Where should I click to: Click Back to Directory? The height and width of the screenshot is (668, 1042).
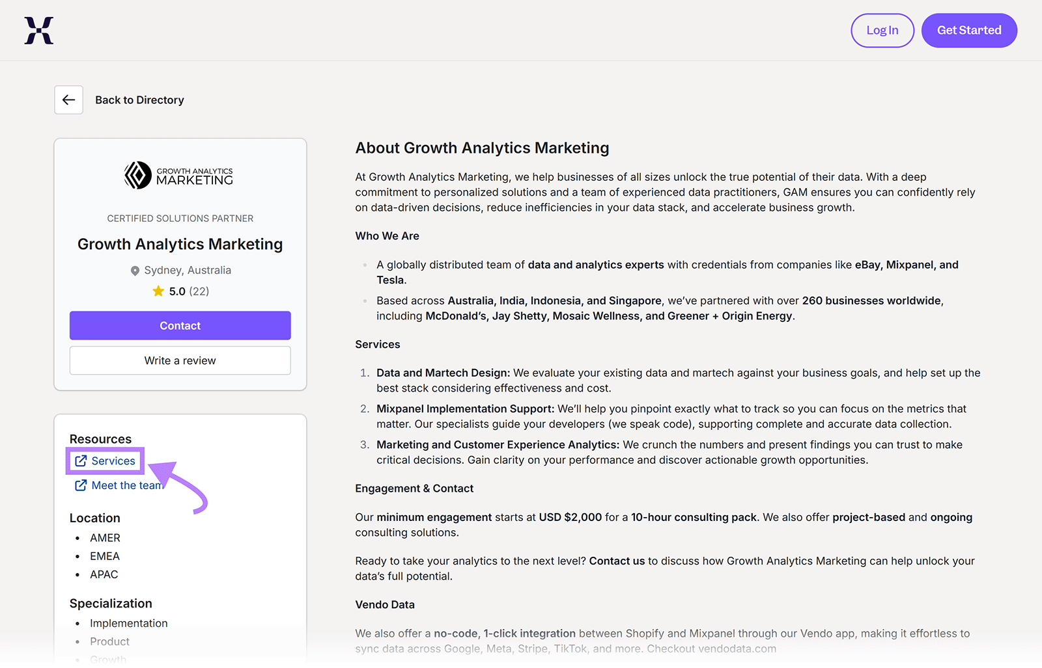139,100
